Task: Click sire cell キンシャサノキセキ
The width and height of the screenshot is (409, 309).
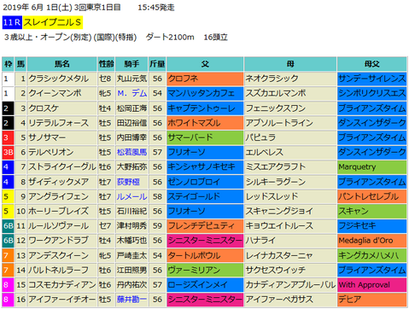Action: [205, 167]
